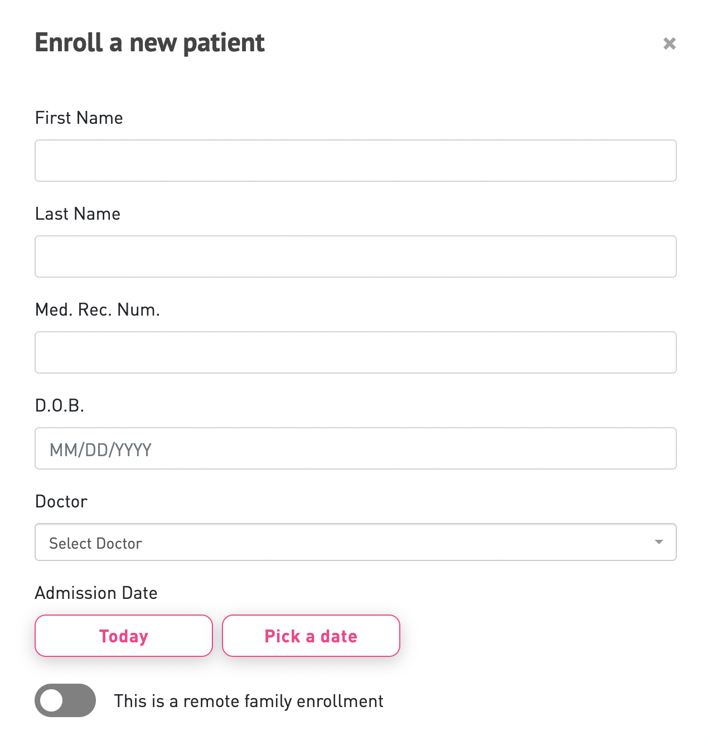The width and height of the screenshot is (707, 745).
Task: Open the Select Doctor dropdown arrow
Action: [x=658, y=541]
